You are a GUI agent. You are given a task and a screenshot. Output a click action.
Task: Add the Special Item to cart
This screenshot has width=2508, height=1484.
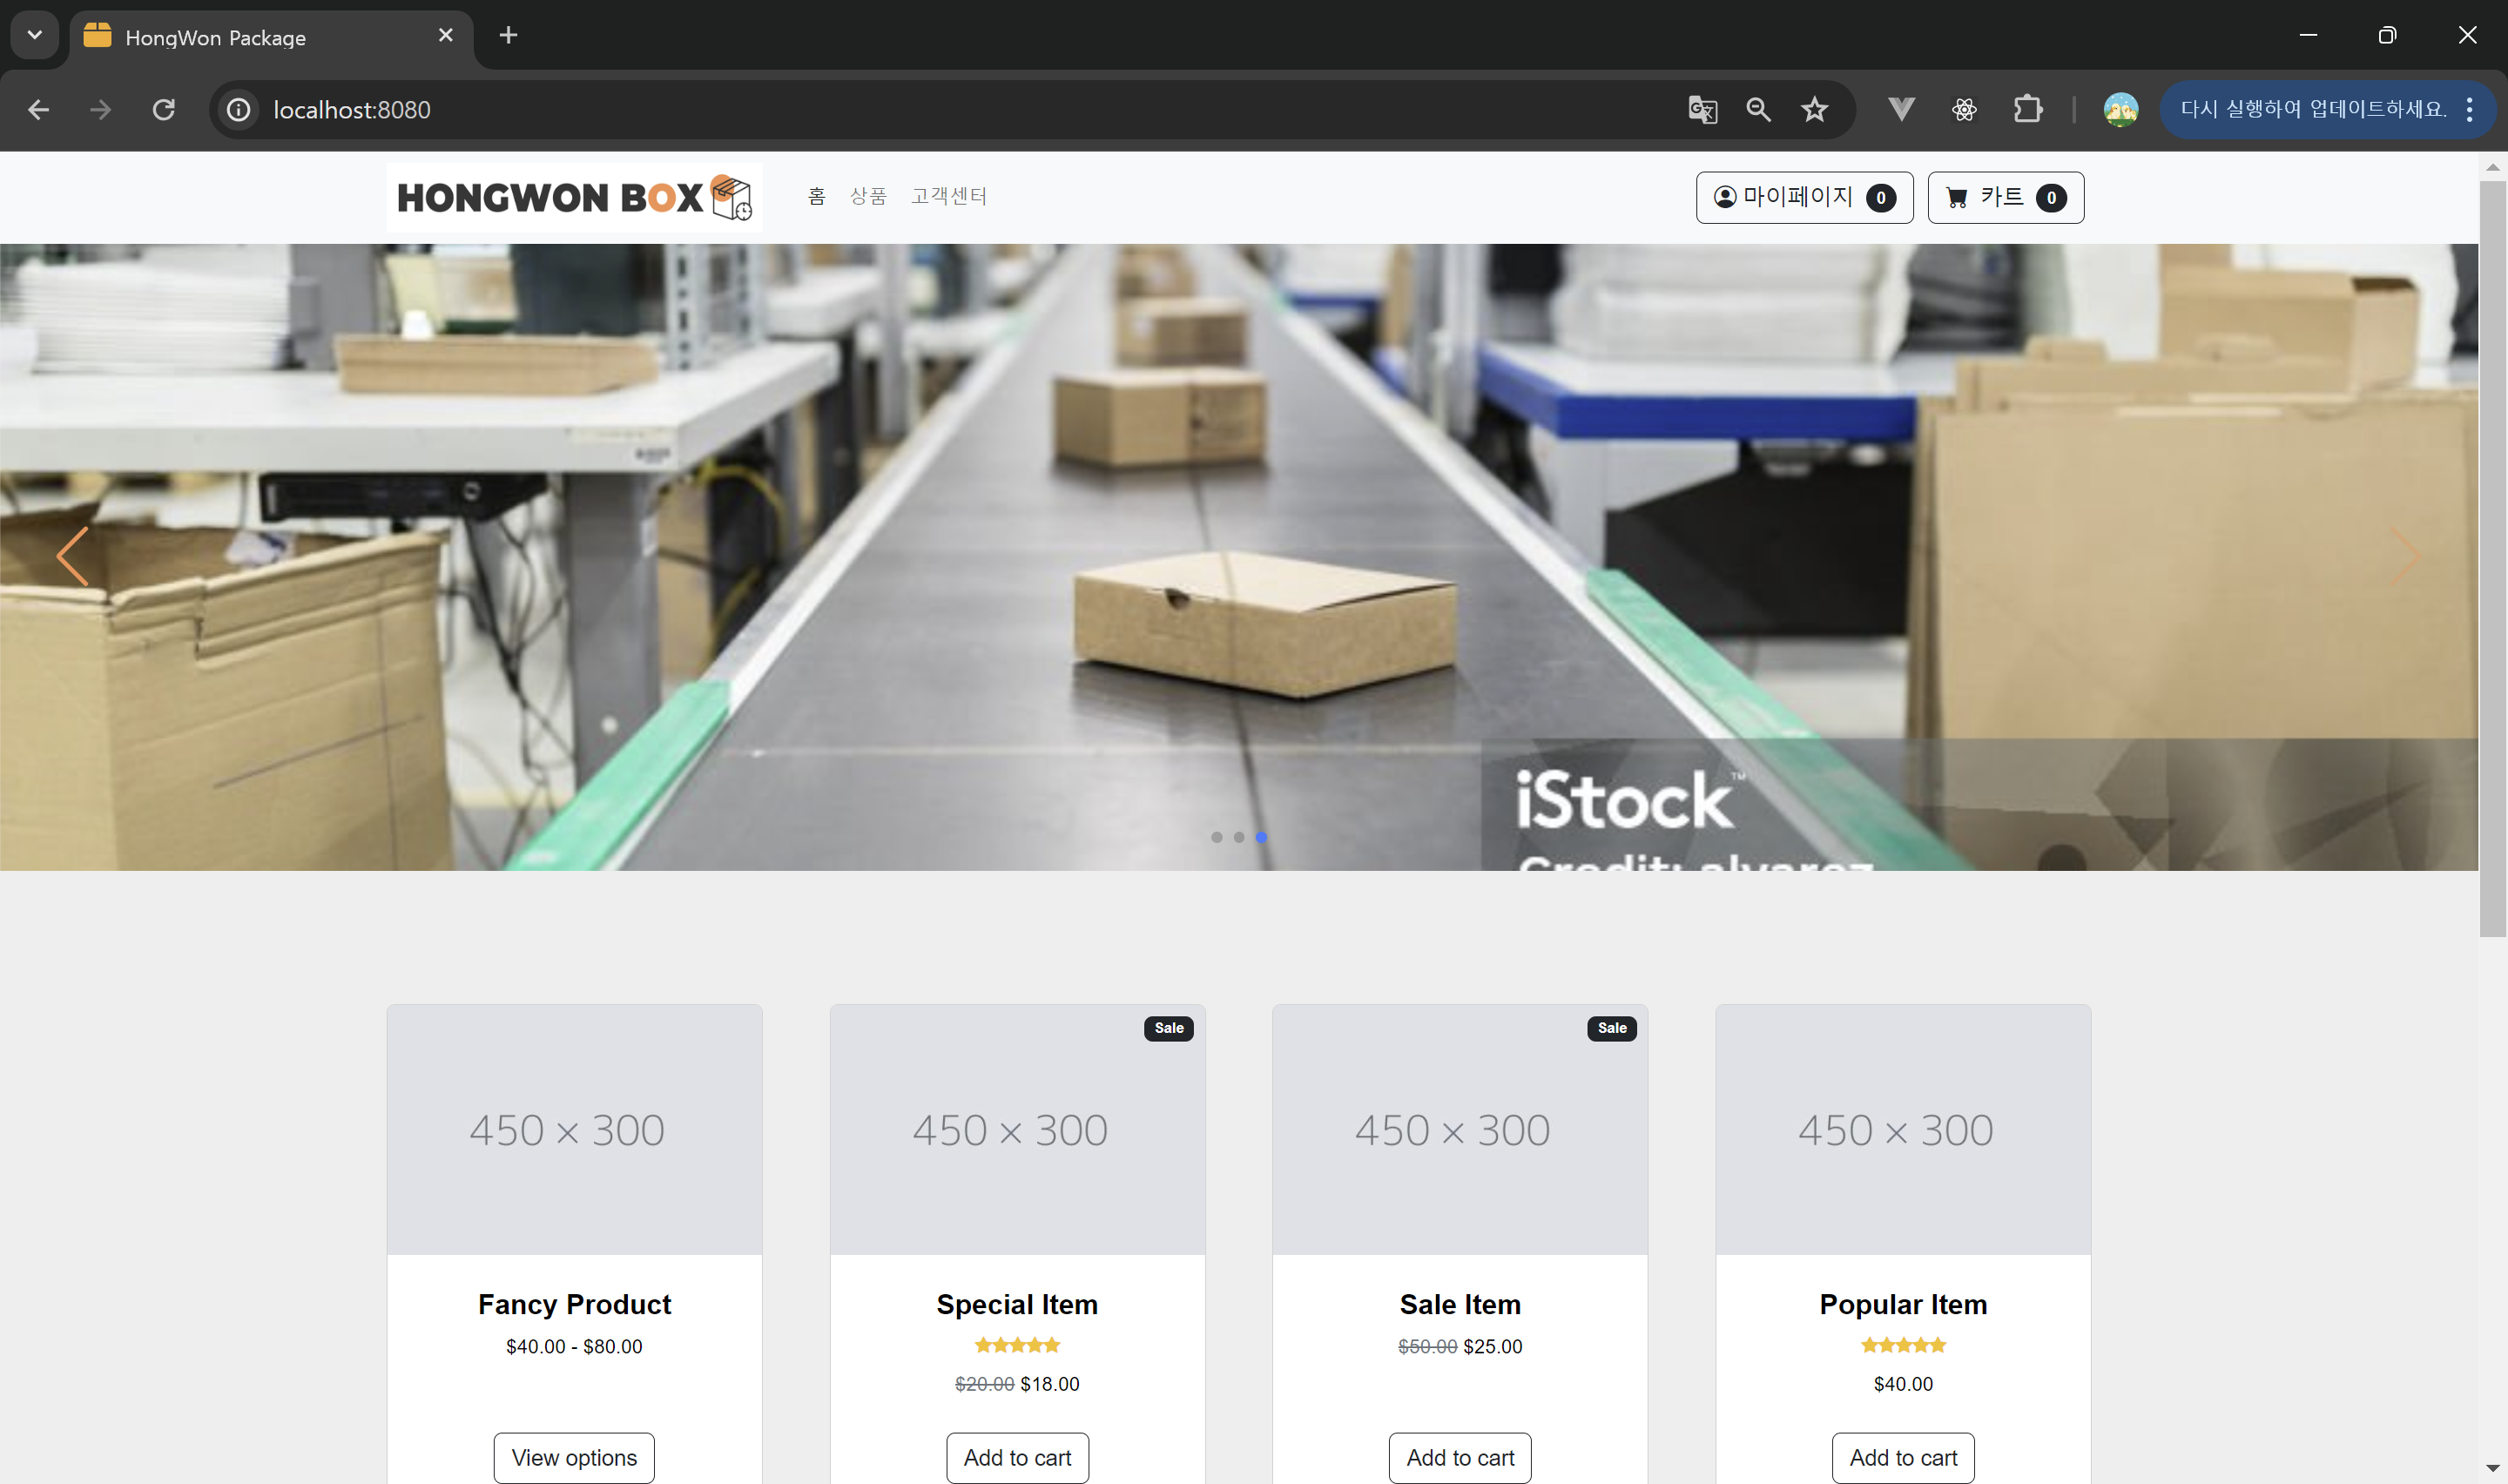[x=1016, y=1457]
